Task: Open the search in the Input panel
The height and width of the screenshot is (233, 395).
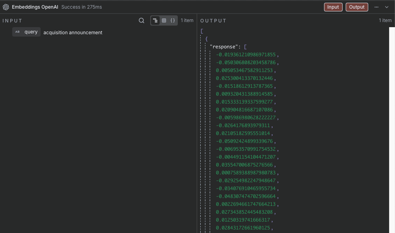Action: (142, 20)
